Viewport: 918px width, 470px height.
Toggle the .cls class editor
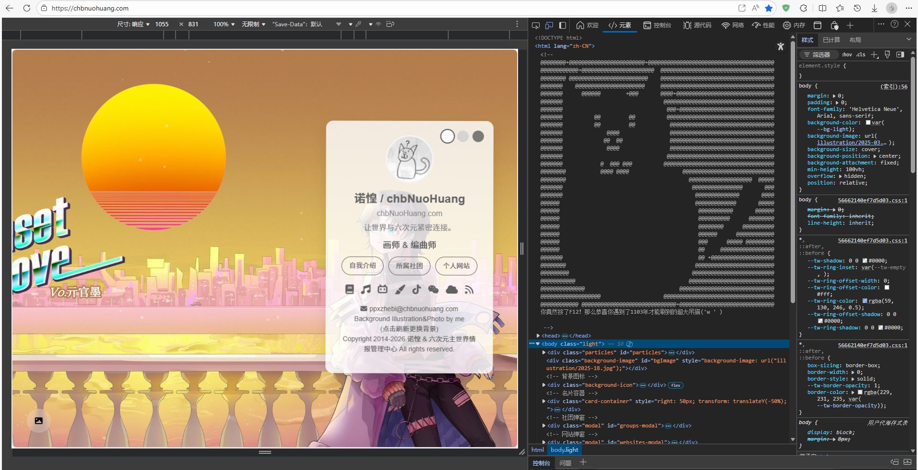coord(861,55)
